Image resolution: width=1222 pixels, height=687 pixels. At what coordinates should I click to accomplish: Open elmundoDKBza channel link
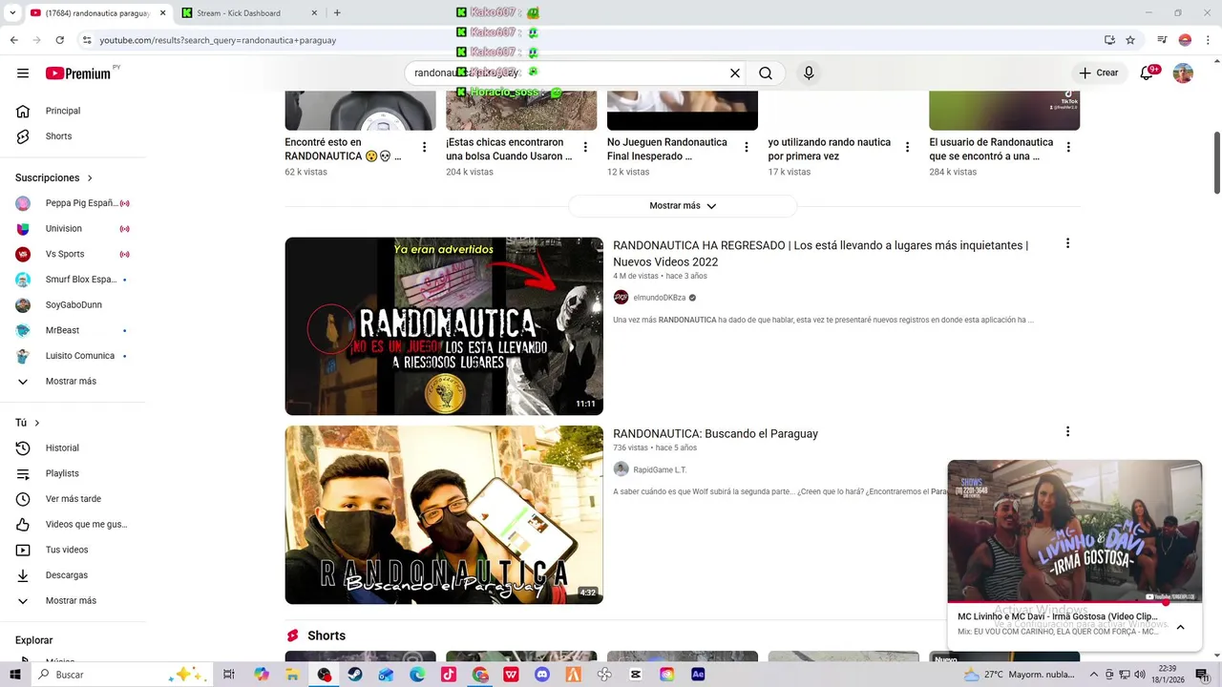pyautogui.click(x=660, y=298)
